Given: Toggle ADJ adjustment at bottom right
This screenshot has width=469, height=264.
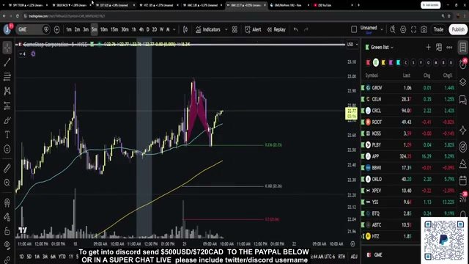Looking at the screenshot, I should (354, 257).
